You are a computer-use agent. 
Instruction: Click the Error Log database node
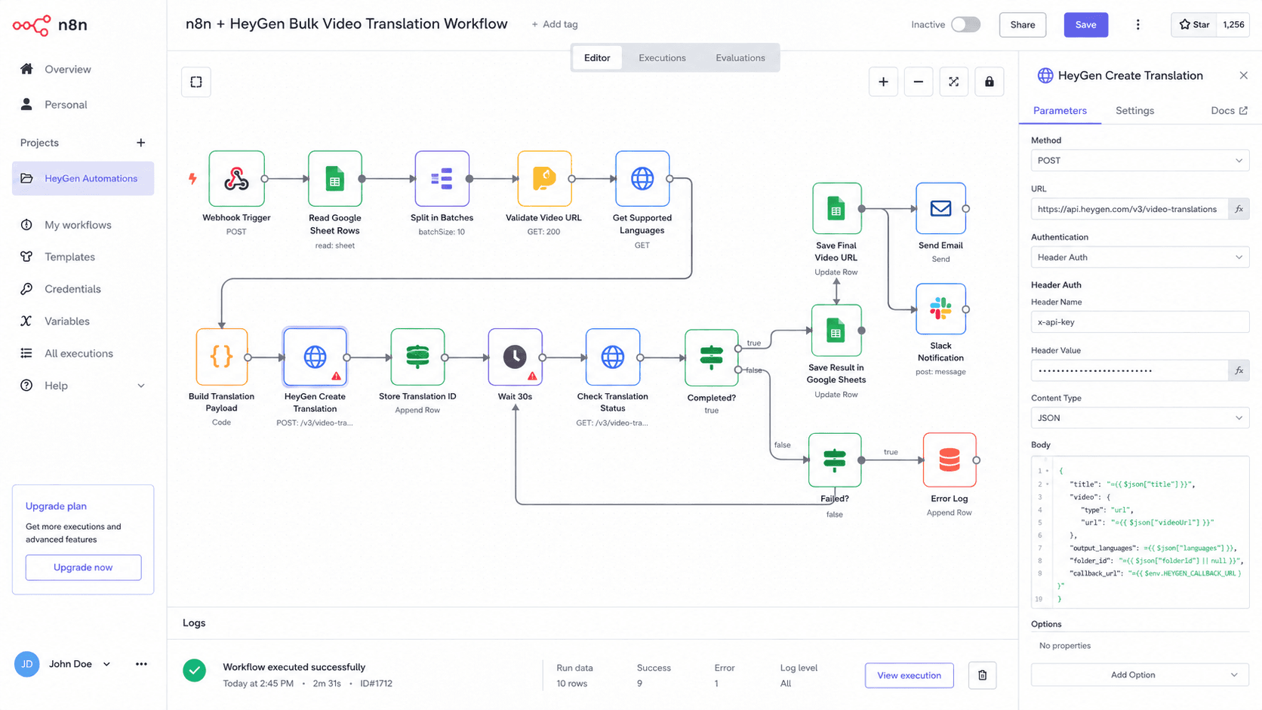(950, 460)
